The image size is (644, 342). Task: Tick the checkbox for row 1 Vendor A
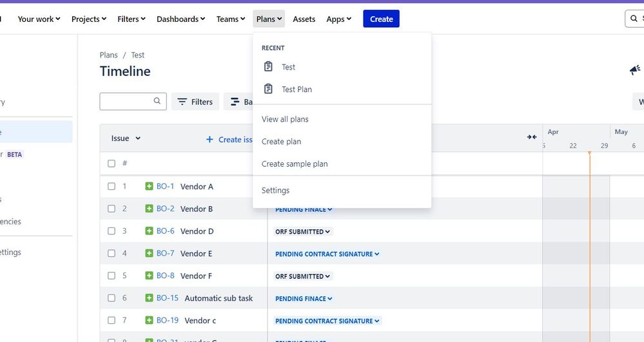(x=112, y=186)
